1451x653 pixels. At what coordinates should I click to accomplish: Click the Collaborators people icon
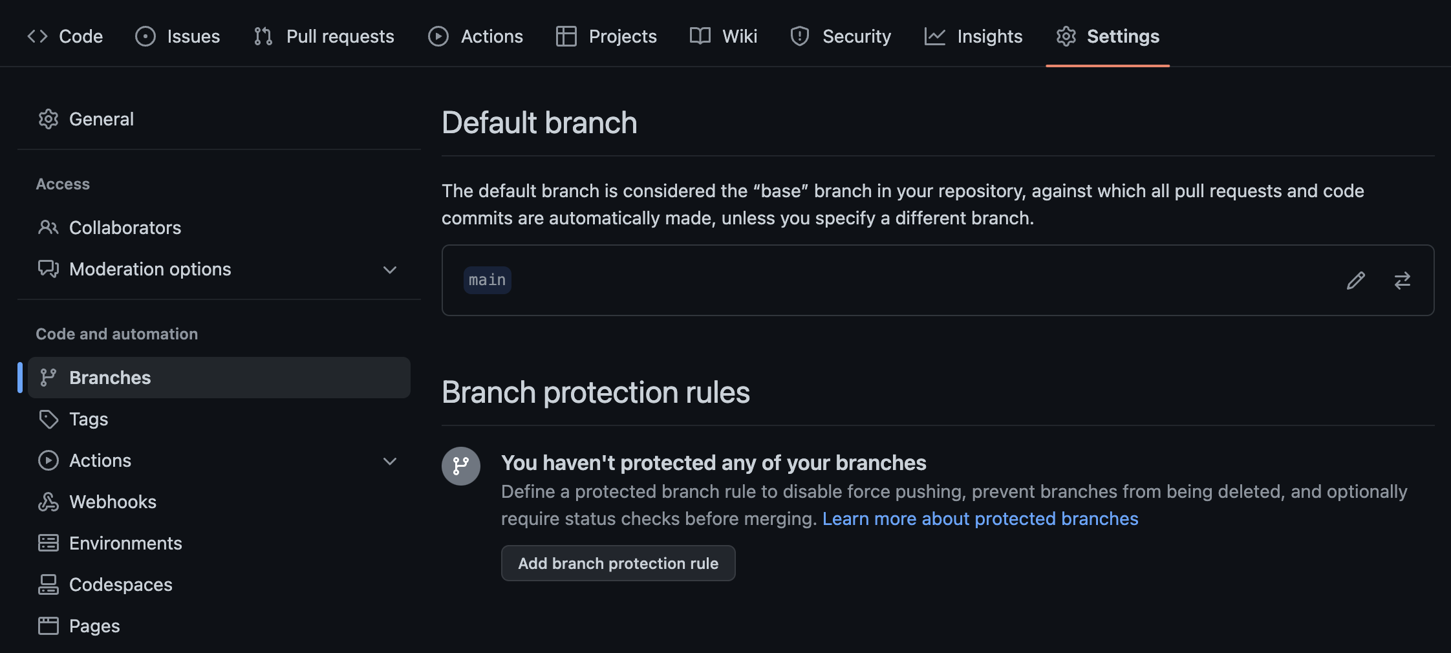(x=48, y=228)
